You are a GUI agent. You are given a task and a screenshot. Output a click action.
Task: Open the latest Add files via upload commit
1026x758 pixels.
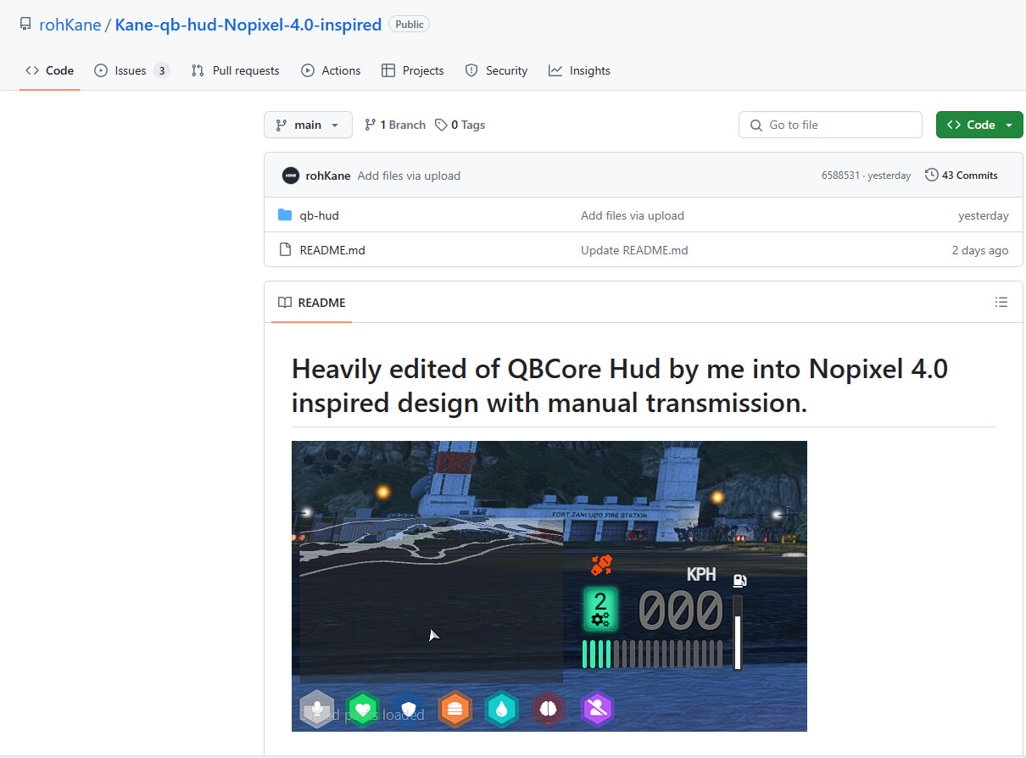409,176
